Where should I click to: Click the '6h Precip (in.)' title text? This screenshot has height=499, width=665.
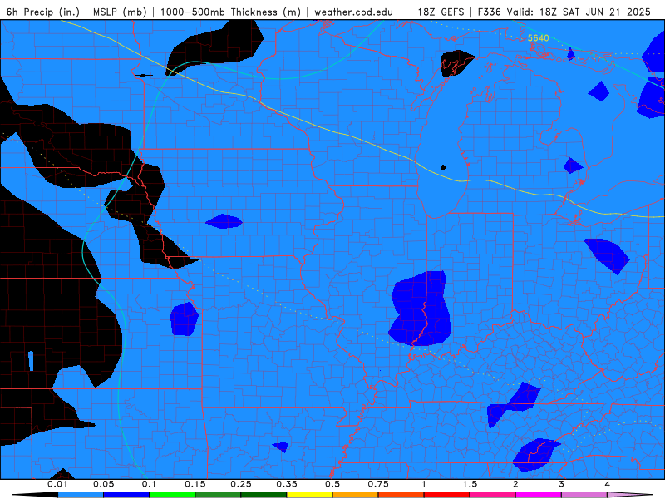point(43,12)
